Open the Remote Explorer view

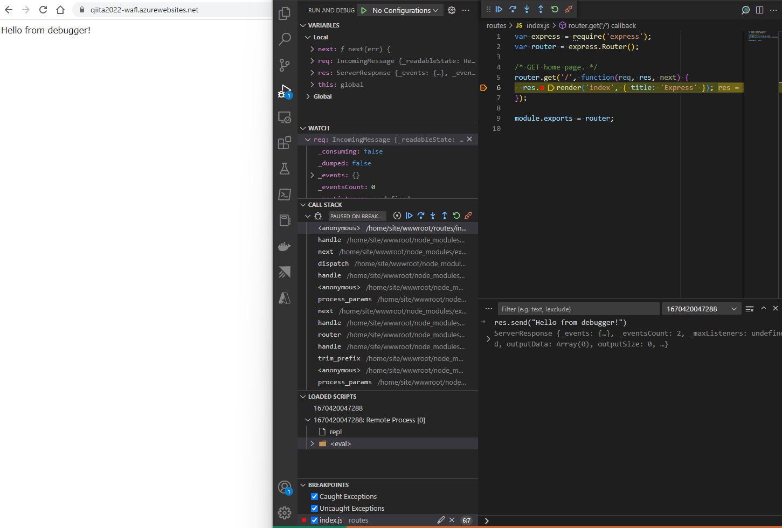pyautogui.click(x=285, y=117)
